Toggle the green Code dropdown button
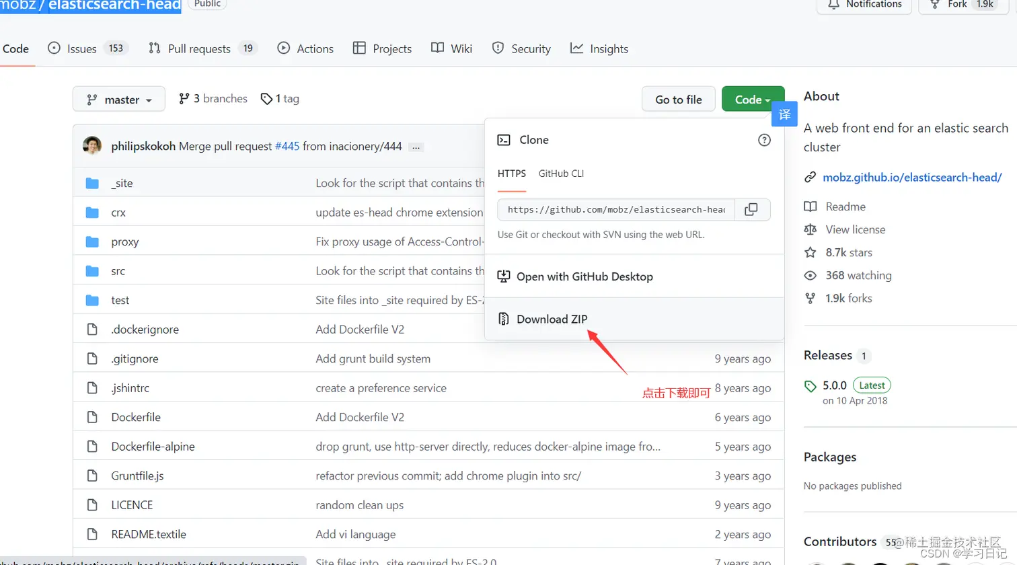Image resolution: width=1017 pixels, height=565 pixels. pos(753,100)
